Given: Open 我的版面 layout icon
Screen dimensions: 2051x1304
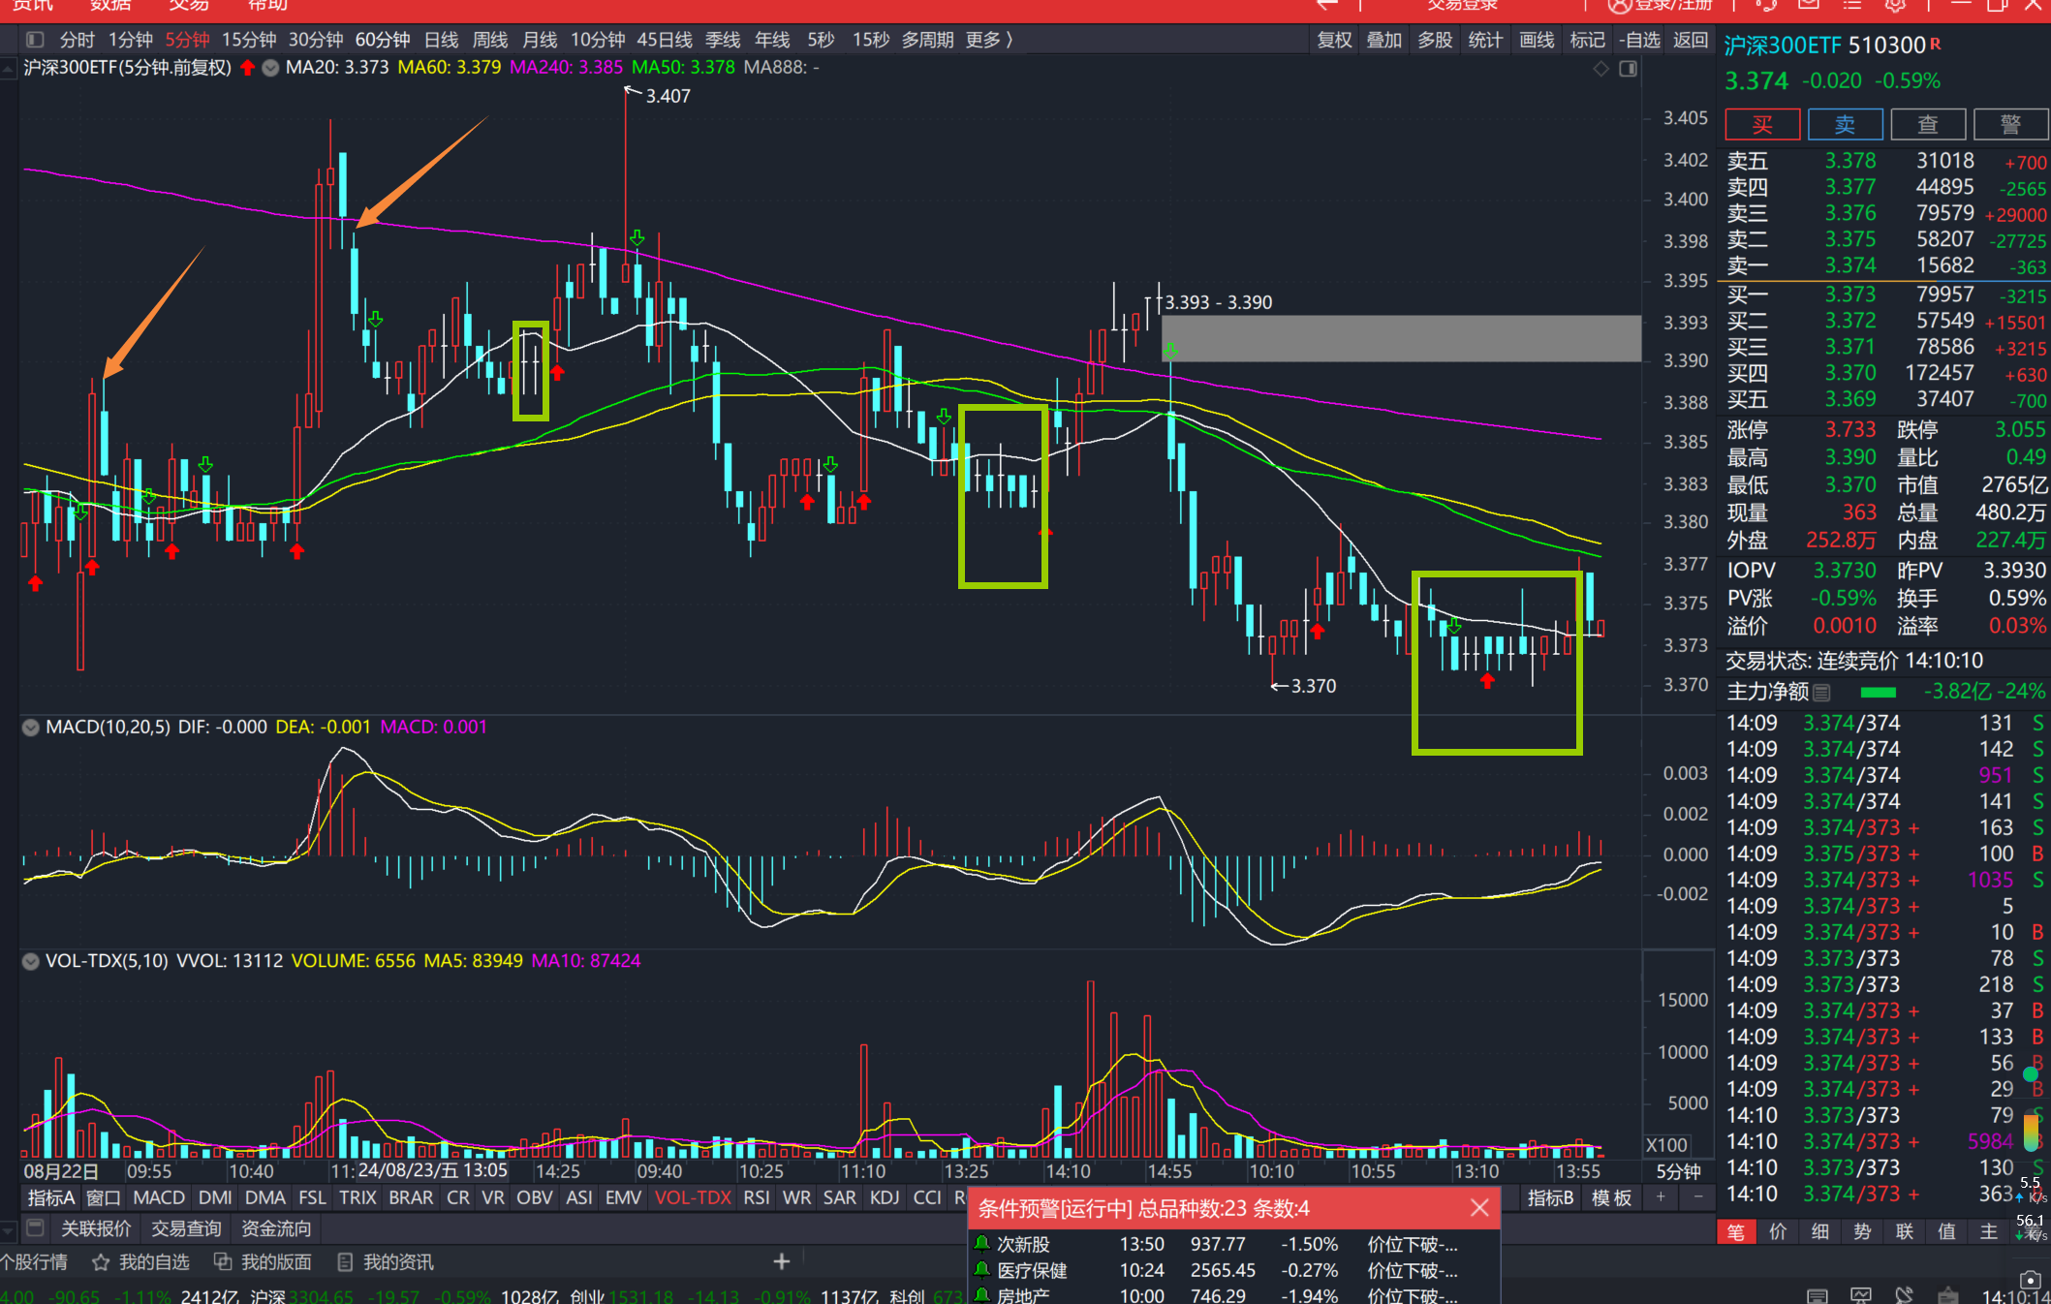Looking at the screenshot, I should tap(223, 1262).
